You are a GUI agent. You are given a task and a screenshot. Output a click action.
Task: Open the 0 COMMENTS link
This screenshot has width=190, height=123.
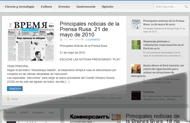click(x=93, y=39)
